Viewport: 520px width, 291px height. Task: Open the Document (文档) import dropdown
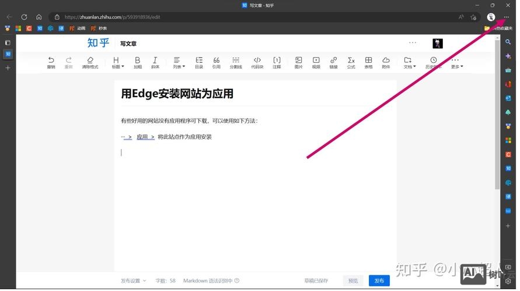410,62
